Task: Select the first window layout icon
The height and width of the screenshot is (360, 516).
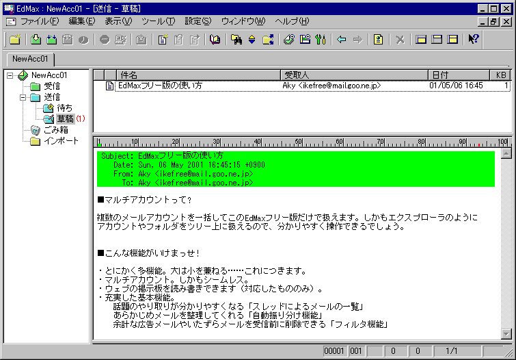Action: tap(421, 40)
